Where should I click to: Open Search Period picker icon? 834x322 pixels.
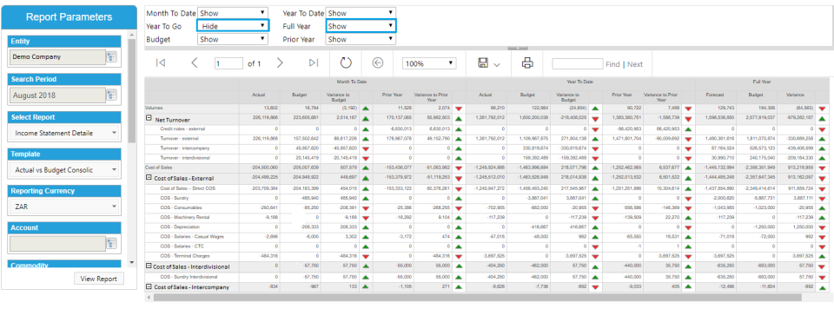[111, 95]
